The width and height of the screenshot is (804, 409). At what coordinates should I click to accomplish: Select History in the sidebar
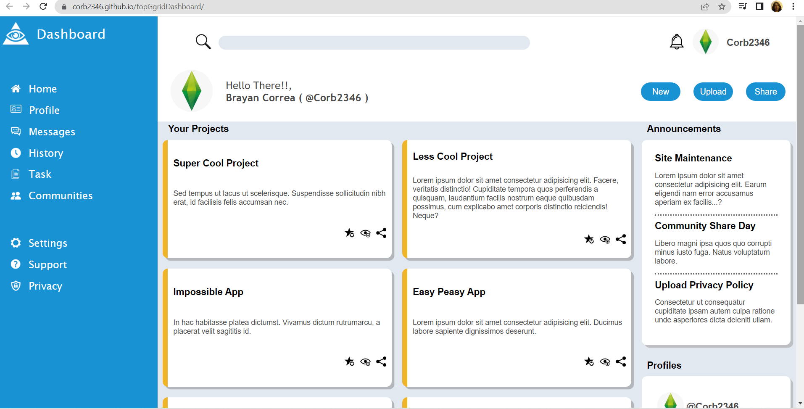pos(45,153)
